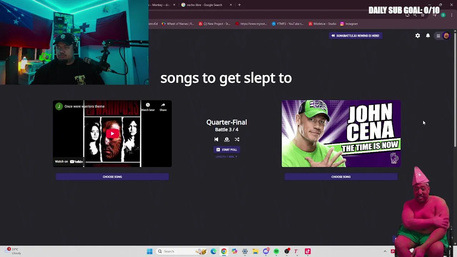This screenshot has width=457, height=257.
Task: Open Spotify from the taskbar
Action: tap(276, 251)
